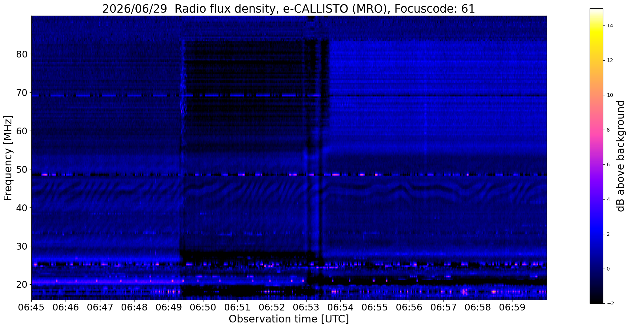Click the 06:56 time axis label

point(409,308)
